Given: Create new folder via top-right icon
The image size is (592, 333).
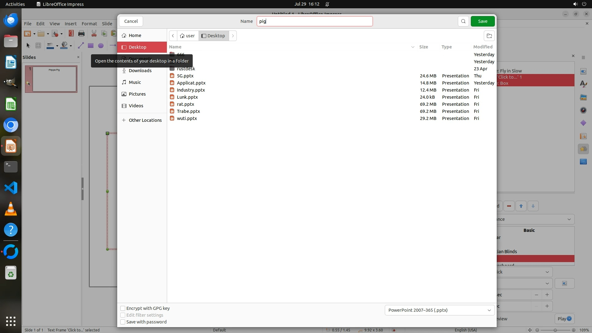Looking at the screenshot, I should pos(489,36).
